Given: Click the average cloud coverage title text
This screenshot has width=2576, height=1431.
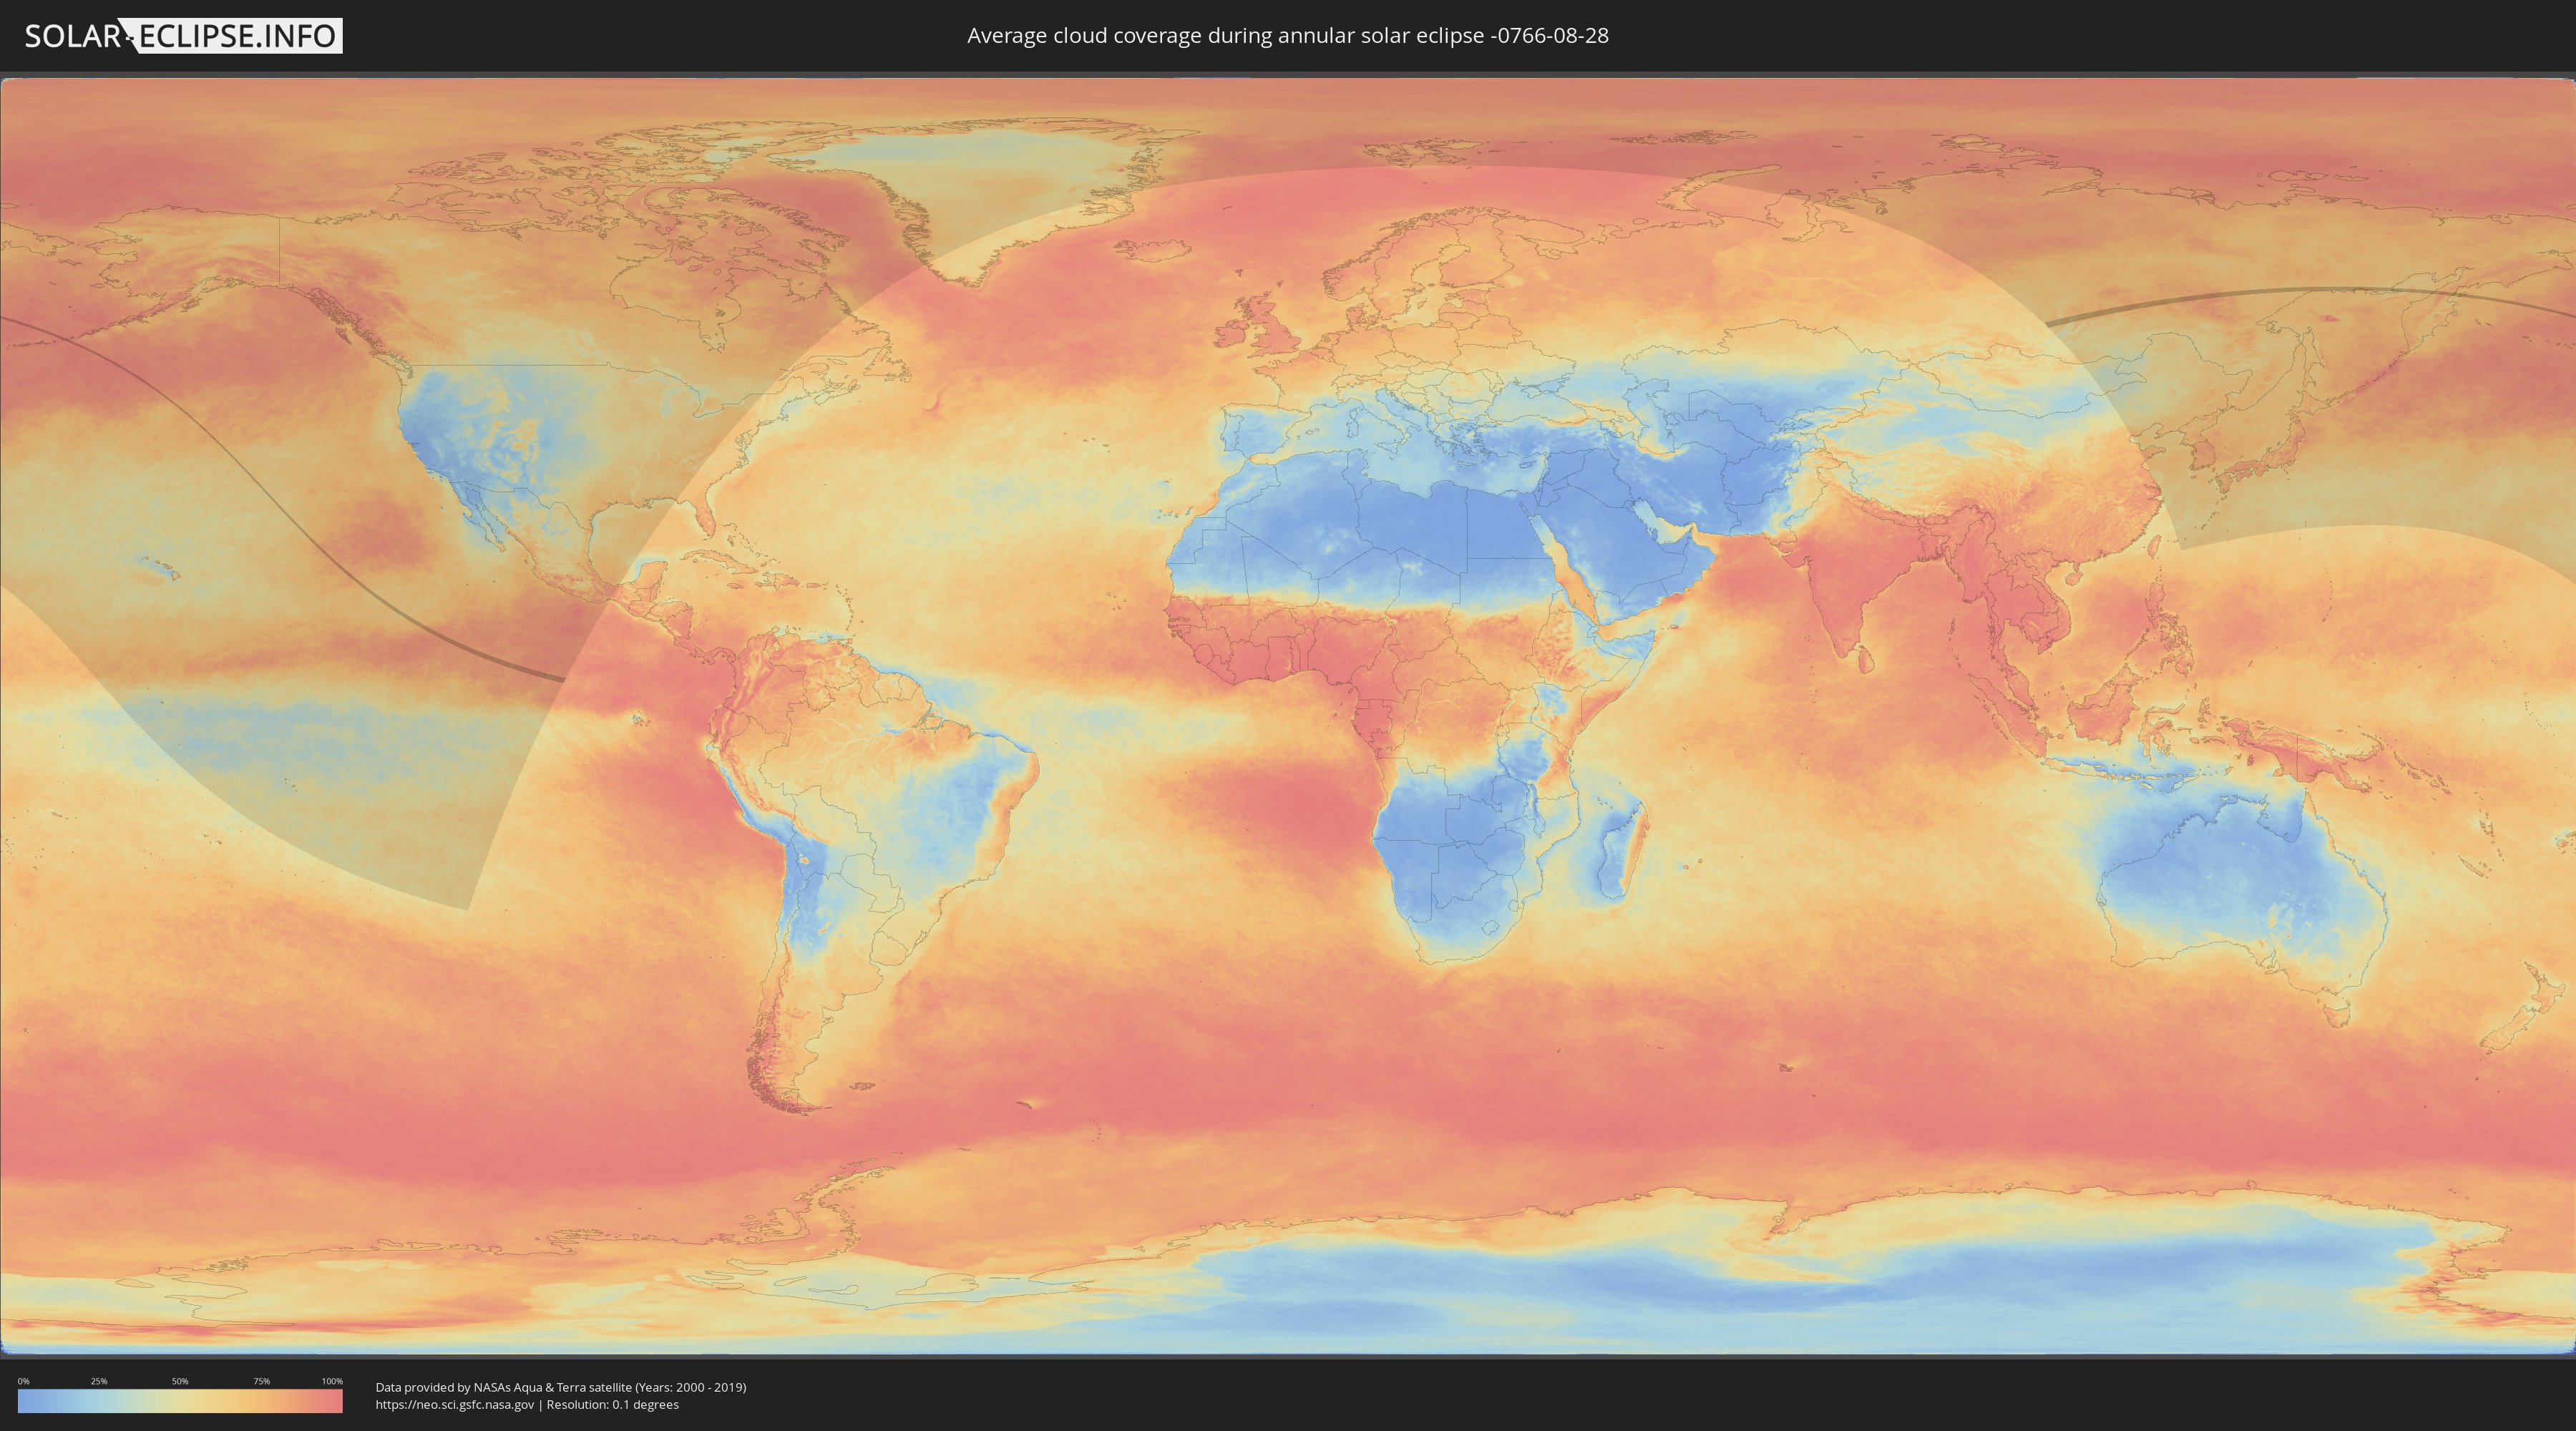Looking at the screenshot, I should click(x=1288, y=36).
